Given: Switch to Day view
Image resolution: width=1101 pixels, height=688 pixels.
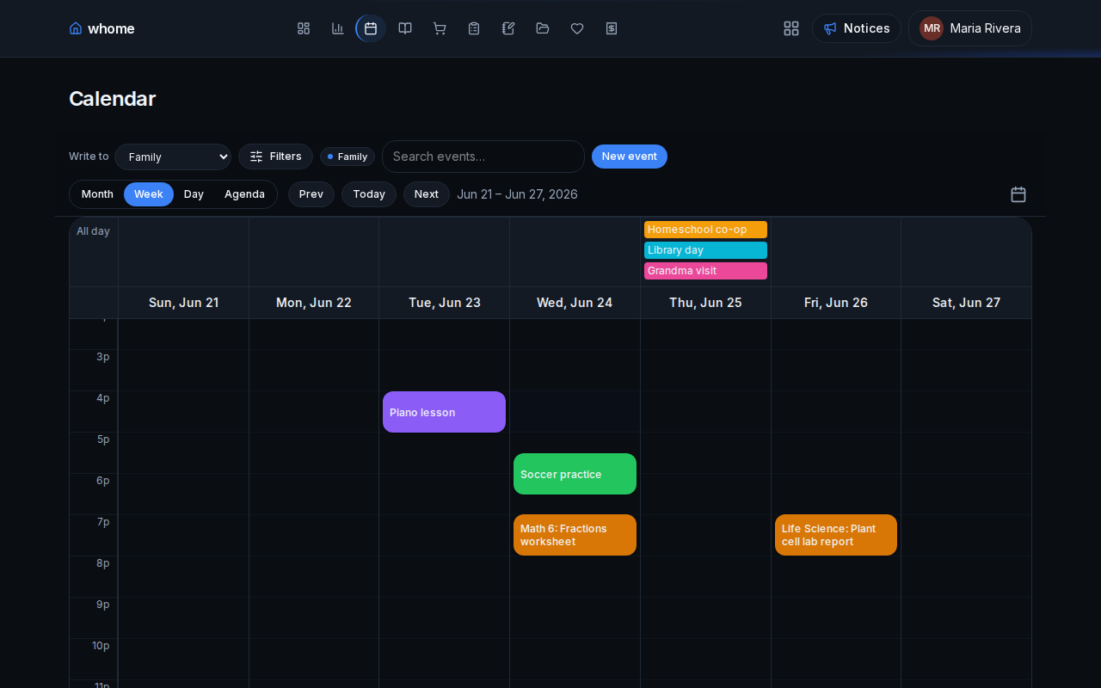Looking at the screenshot, I should 194,194.
